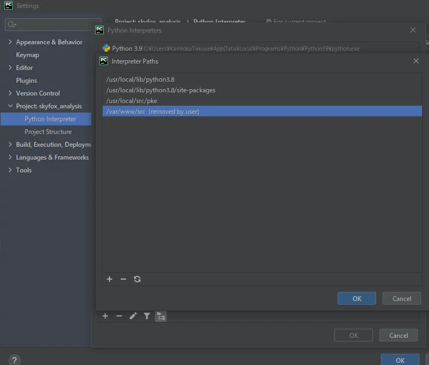Image resolution: width=429 pixels, height=365 pixels.
Task: Open the Project Structure page
Action: click(48, 132)
